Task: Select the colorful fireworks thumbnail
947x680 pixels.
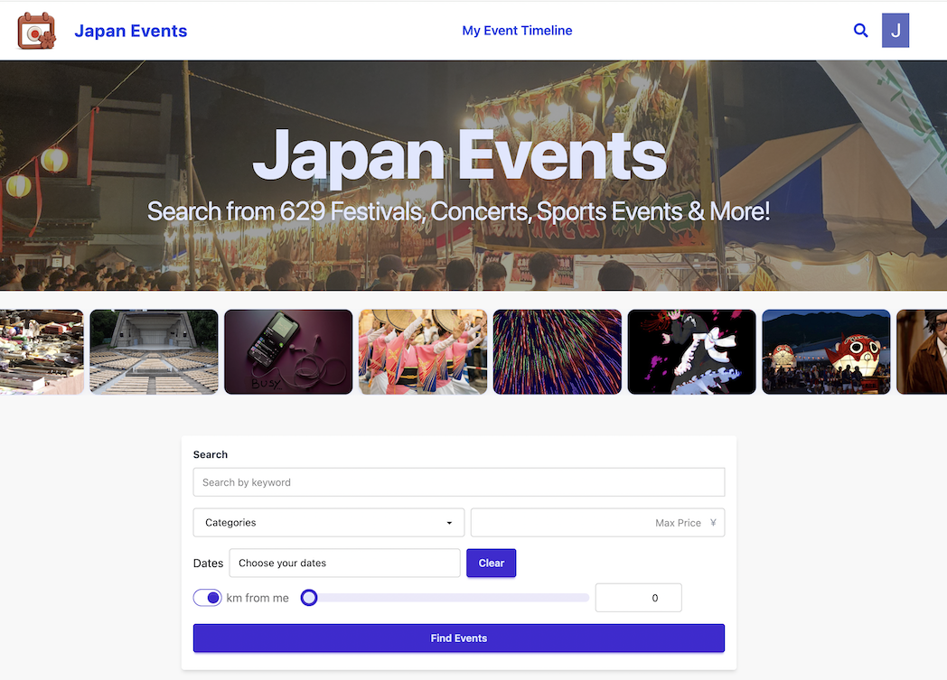Action: [x=557, y=352]
